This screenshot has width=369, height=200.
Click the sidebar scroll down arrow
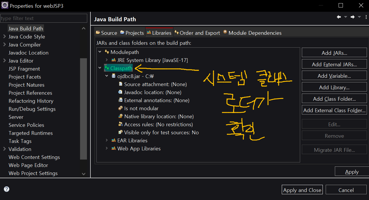tap(83, 174)
